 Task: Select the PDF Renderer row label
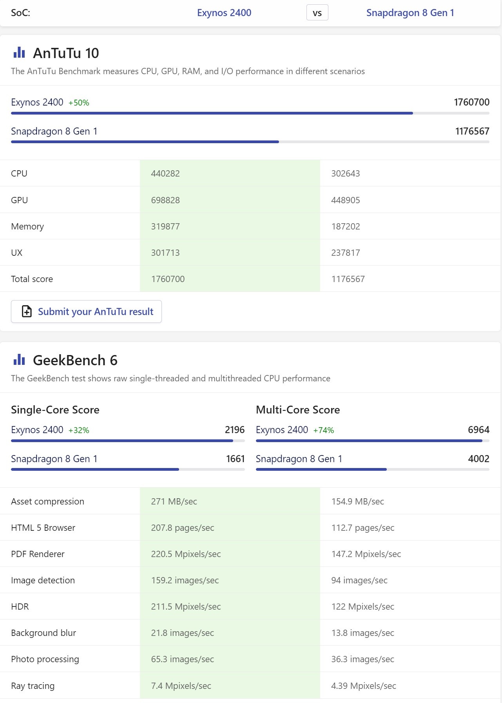point(38,554)
